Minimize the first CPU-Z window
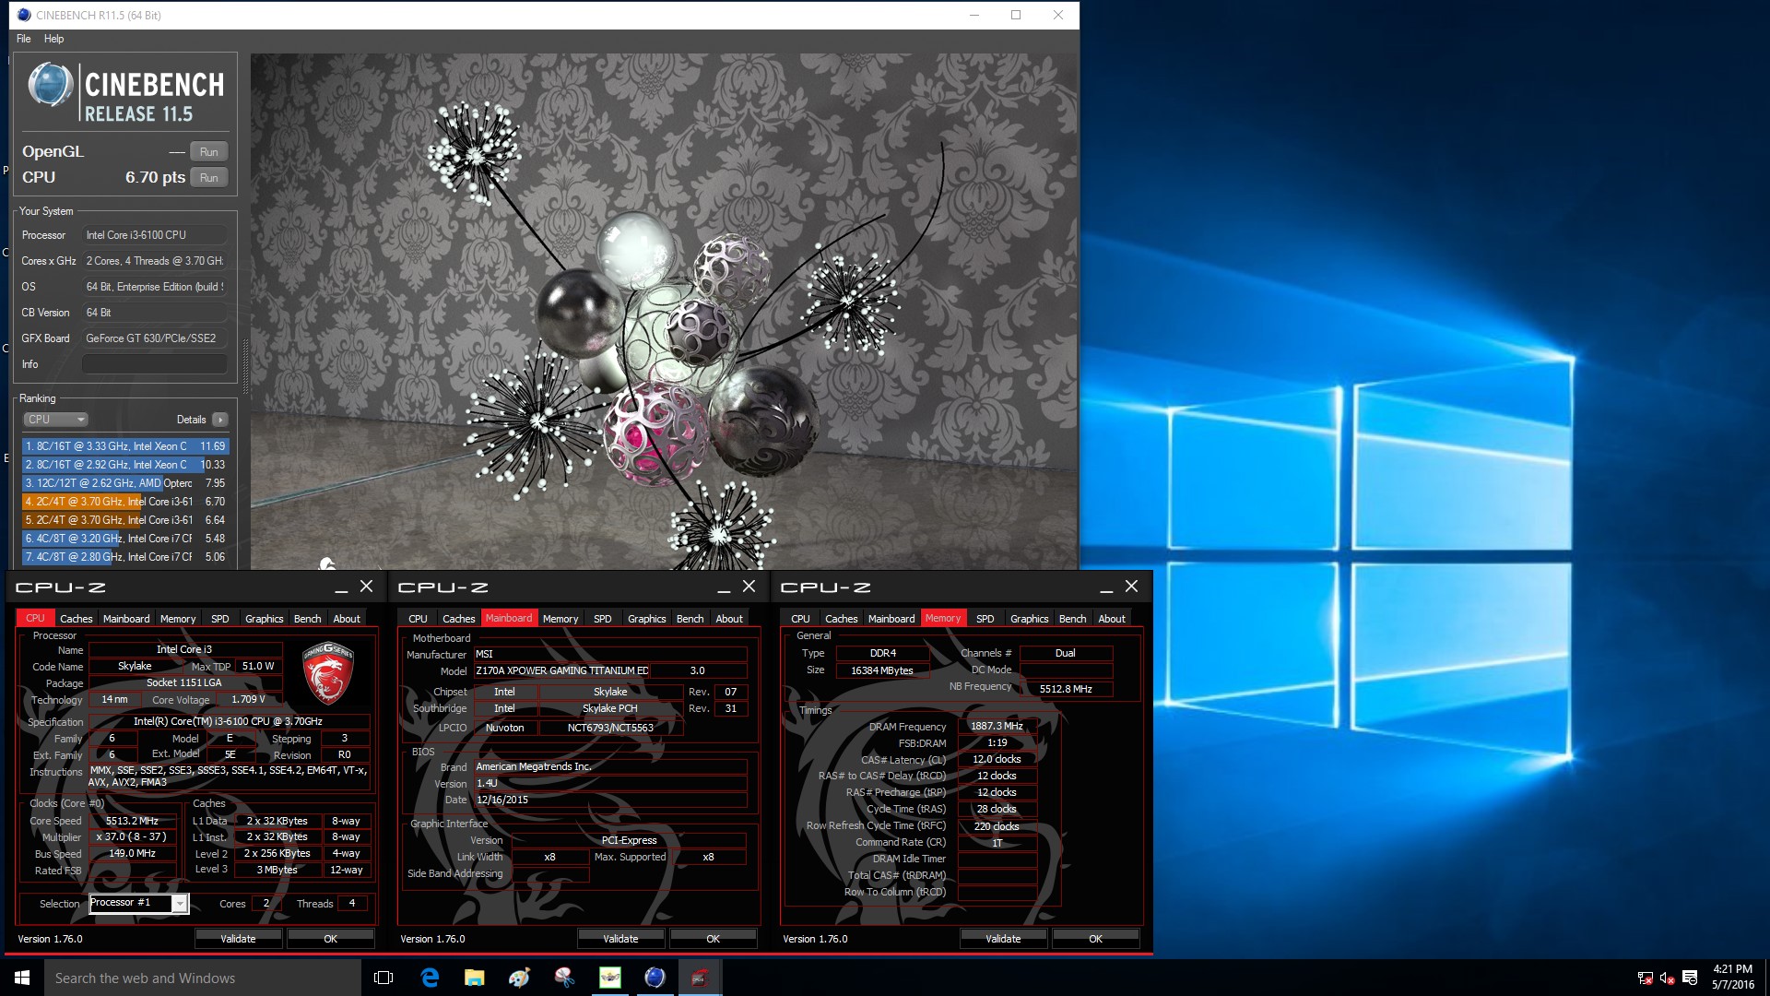This screenshot has width=1770, height=996. point(341,587)
